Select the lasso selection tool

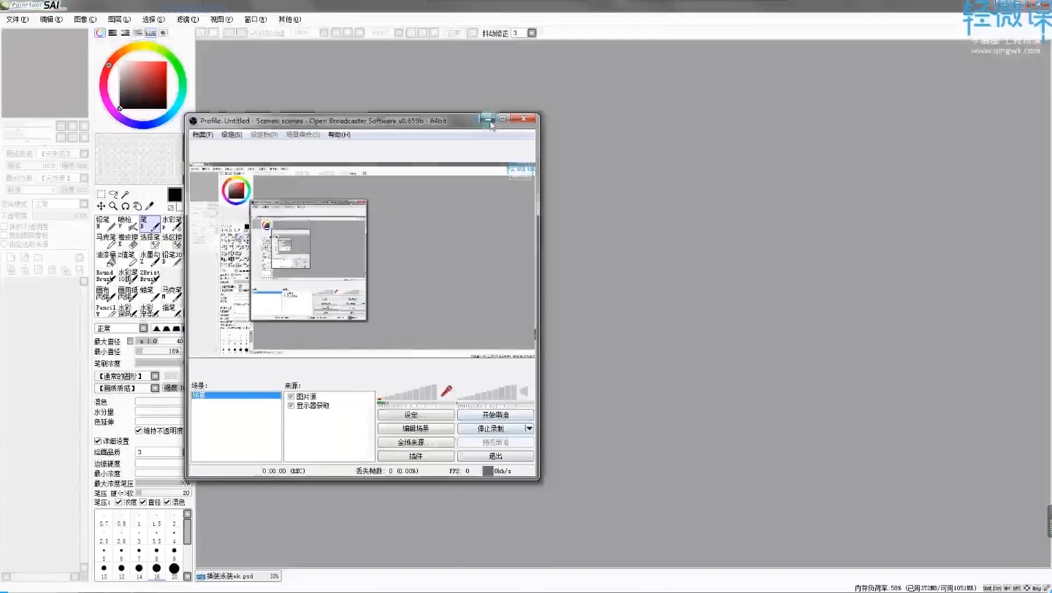[113, 194]
